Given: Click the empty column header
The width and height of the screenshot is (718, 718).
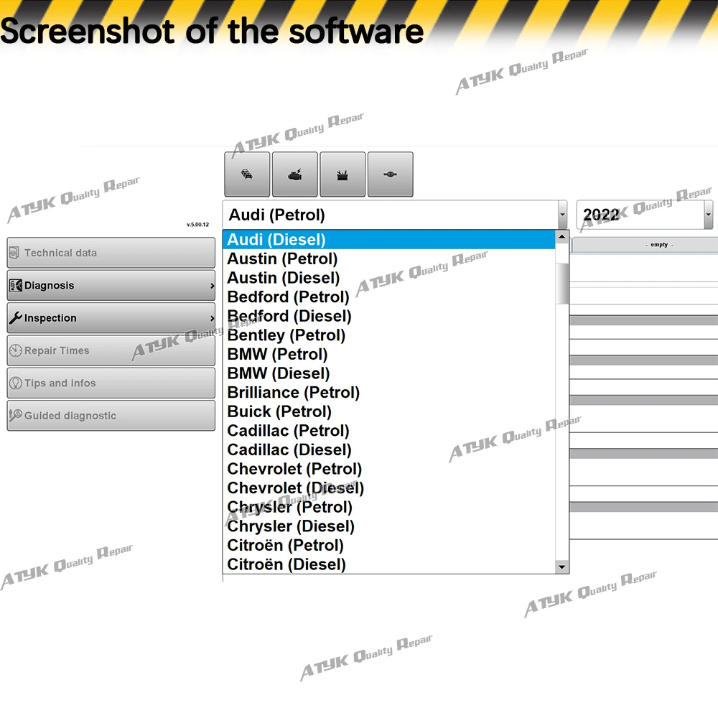Looking at the screenshot, I should 645,245.
